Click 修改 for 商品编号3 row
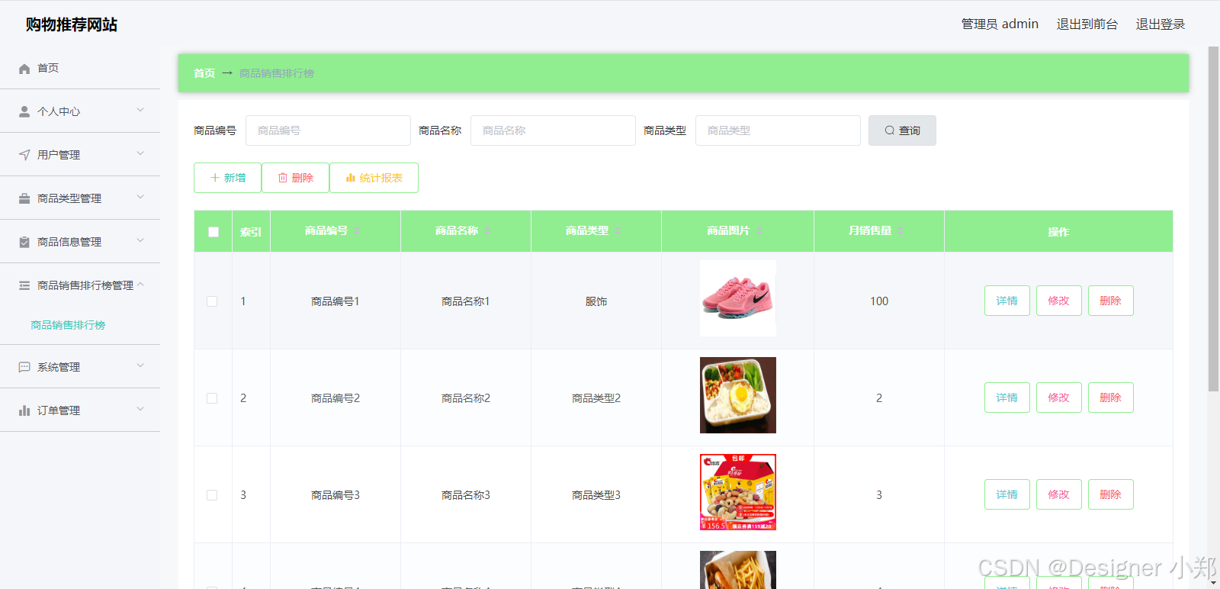The width and height of the screenshot is (1220, 589). (x=1059, y=494)
